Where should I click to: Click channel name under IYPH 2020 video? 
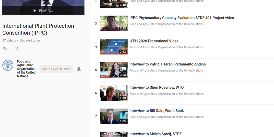point(166,47)
